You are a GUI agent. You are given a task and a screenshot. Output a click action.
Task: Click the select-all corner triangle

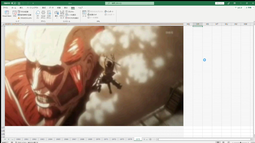coord(3,24)
